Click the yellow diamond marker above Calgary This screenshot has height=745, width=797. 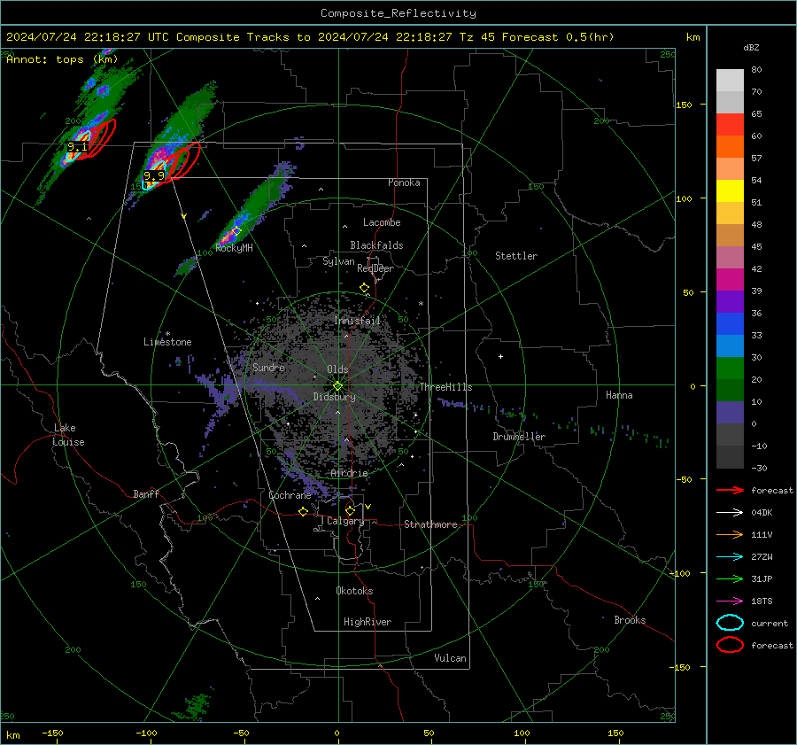coord(350,510)
